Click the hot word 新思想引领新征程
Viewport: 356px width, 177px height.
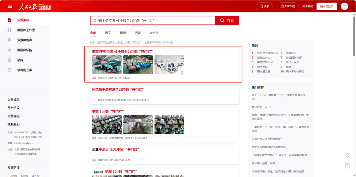(x=267, y=53)
